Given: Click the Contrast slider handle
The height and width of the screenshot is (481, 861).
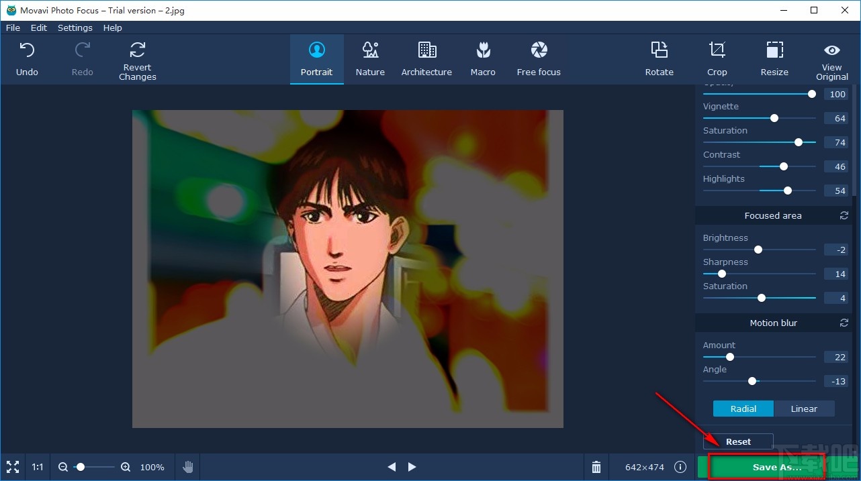Looking at the screenshot, I should tap(784, 166).
